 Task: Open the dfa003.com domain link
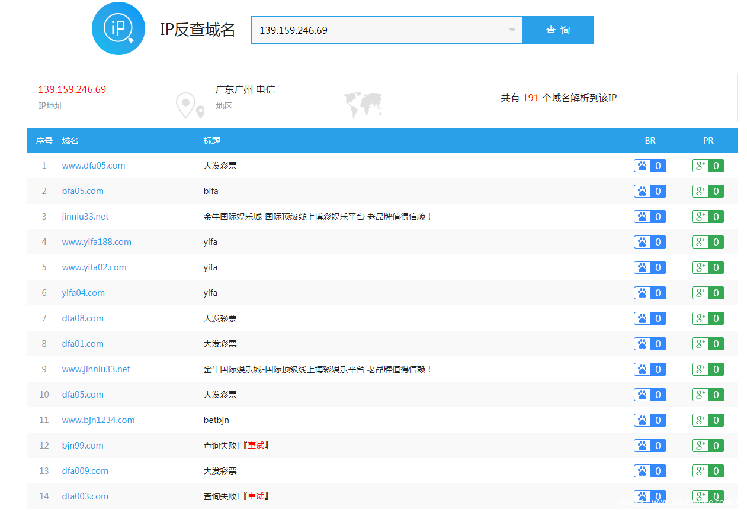[85, 496]
